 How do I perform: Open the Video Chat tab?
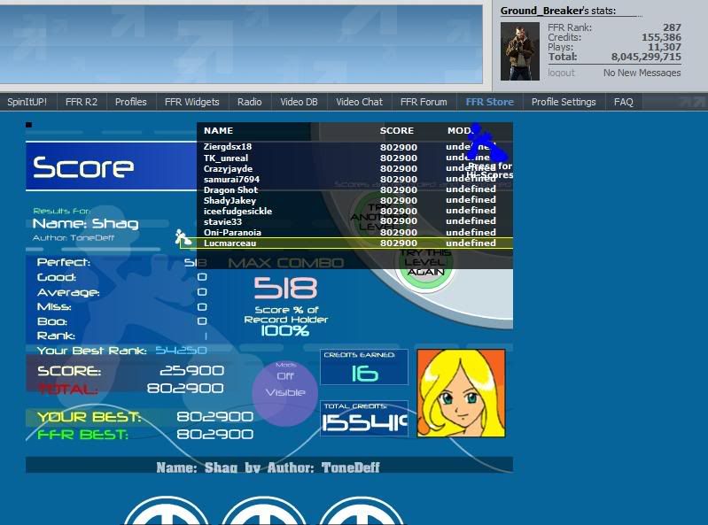pyautogui.click(x=359, y=102)
